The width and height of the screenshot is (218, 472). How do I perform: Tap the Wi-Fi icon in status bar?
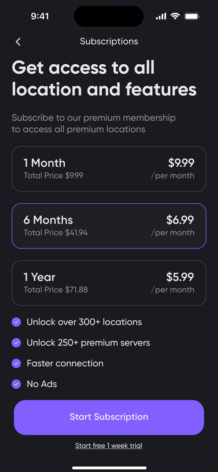point(175,16)
